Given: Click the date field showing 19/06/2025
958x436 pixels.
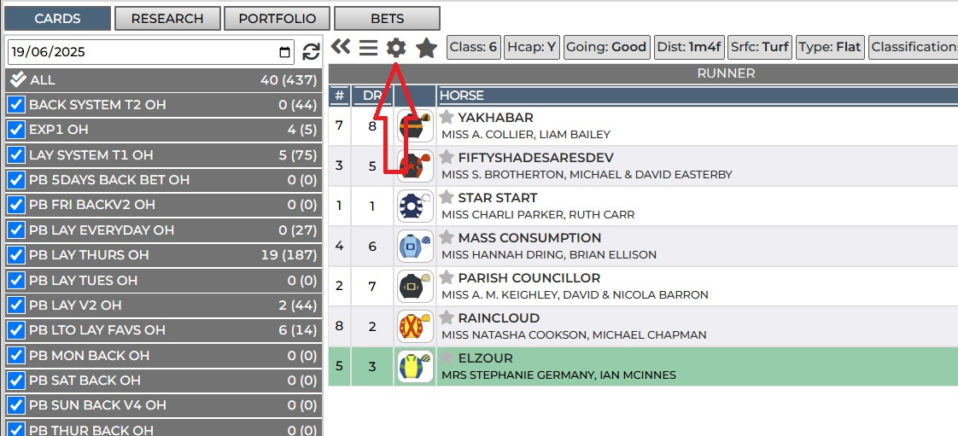Looking at the screenshot, I should click(151, 52).
